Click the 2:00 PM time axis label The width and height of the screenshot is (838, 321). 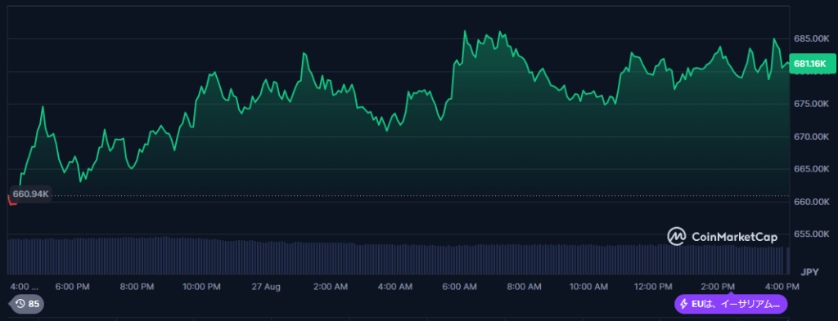pos(718,287)
